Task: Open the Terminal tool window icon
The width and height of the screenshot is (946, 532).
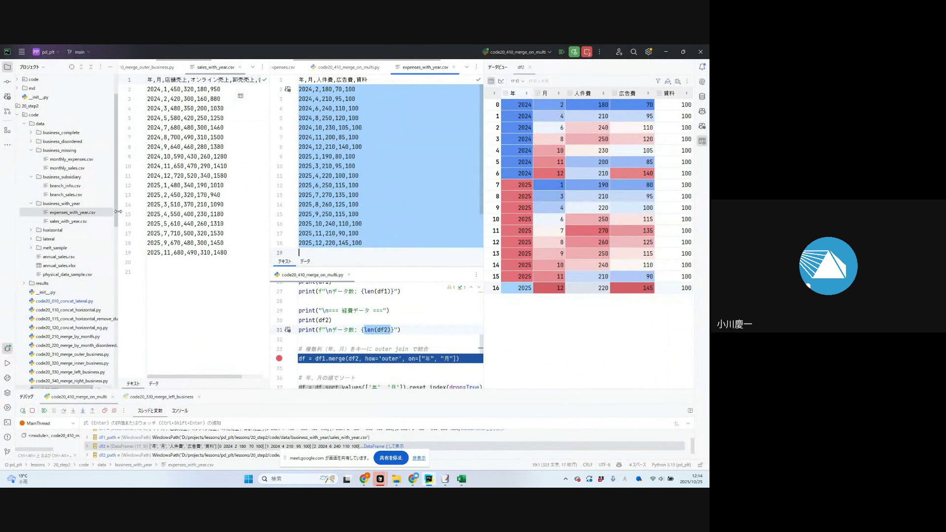Action: click(7, 422)
